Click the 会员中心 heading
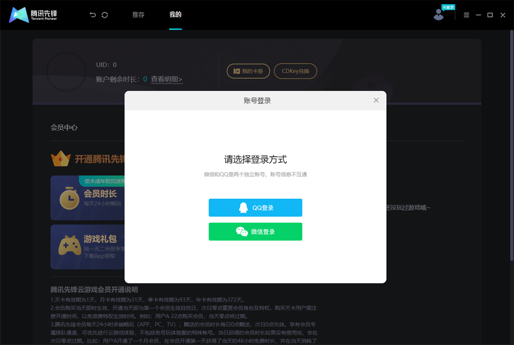This screenshot has width=514, height=345. tap(64, 127)
